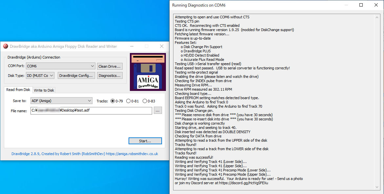The height and width of the screenshot is (194, 384).
Task: Close the Running Diagnostics window
Action: 376,5
